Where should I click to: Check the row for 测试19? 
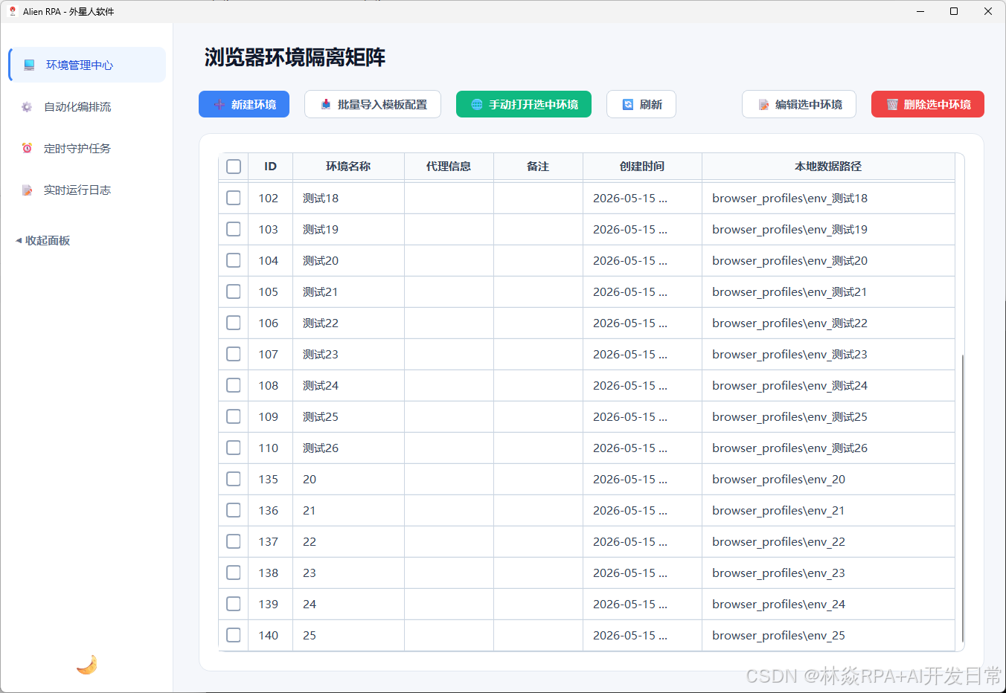(234, 229)
